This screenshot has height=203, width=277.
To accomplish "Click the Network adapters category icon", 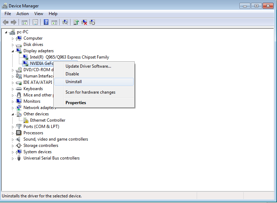I will point(19,108).
